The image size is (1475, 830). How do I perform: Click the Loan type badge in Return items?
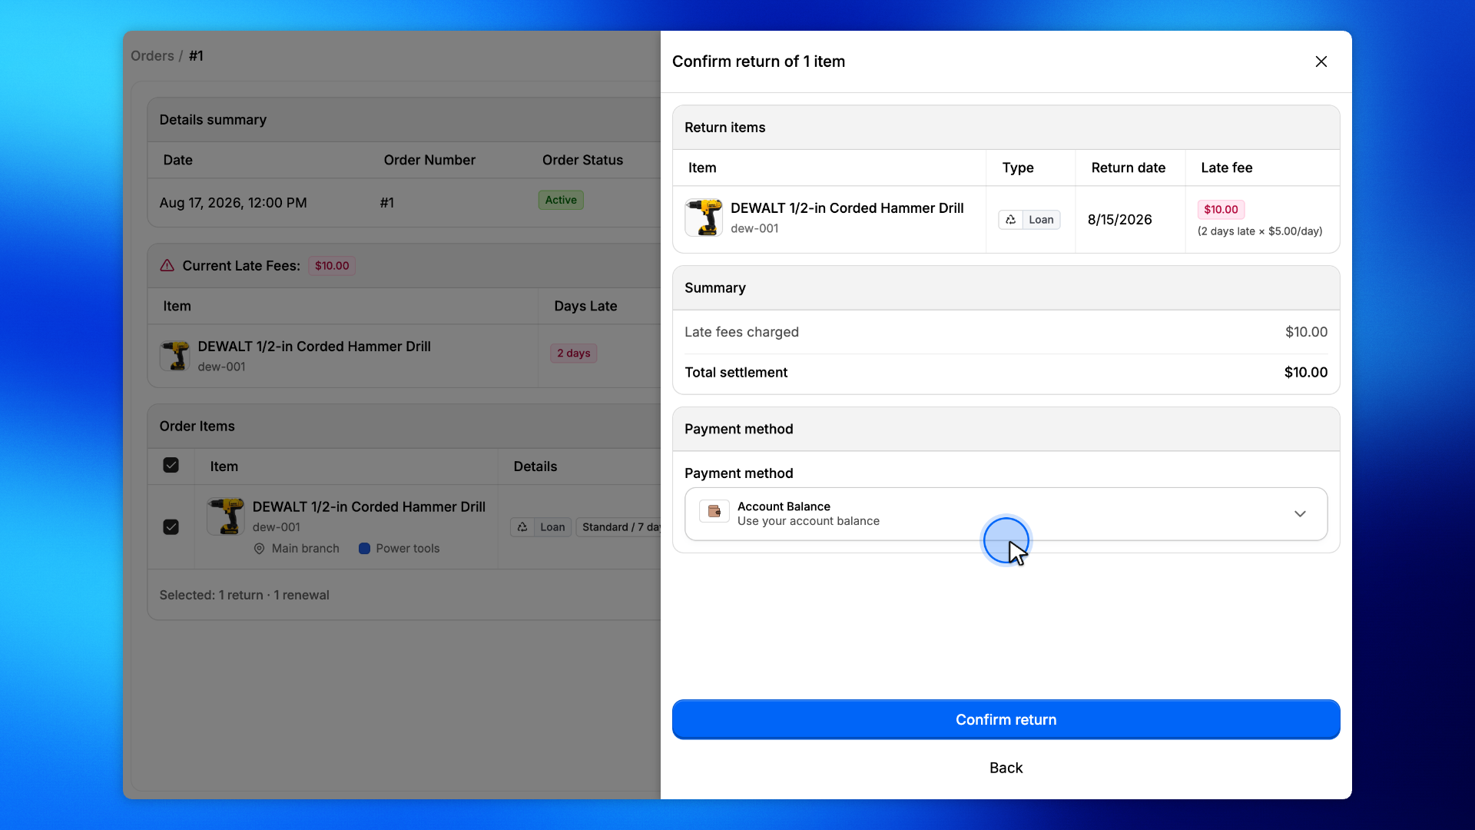(x=1029, y=220)
